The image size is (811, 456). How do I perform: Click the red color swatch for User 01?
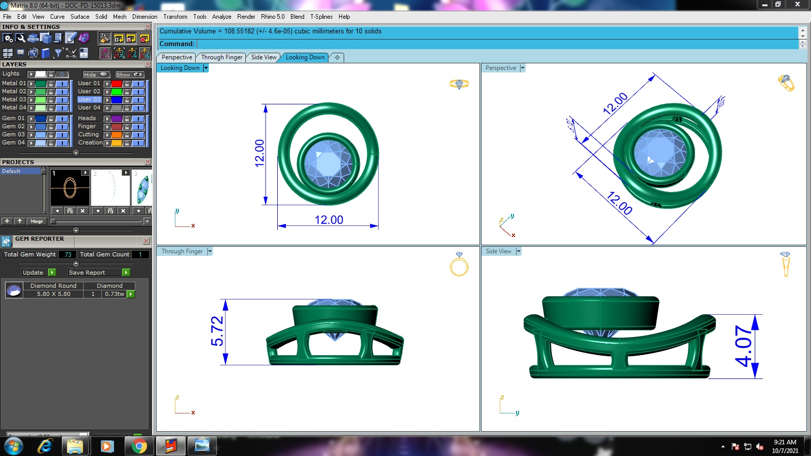[117, 84]
